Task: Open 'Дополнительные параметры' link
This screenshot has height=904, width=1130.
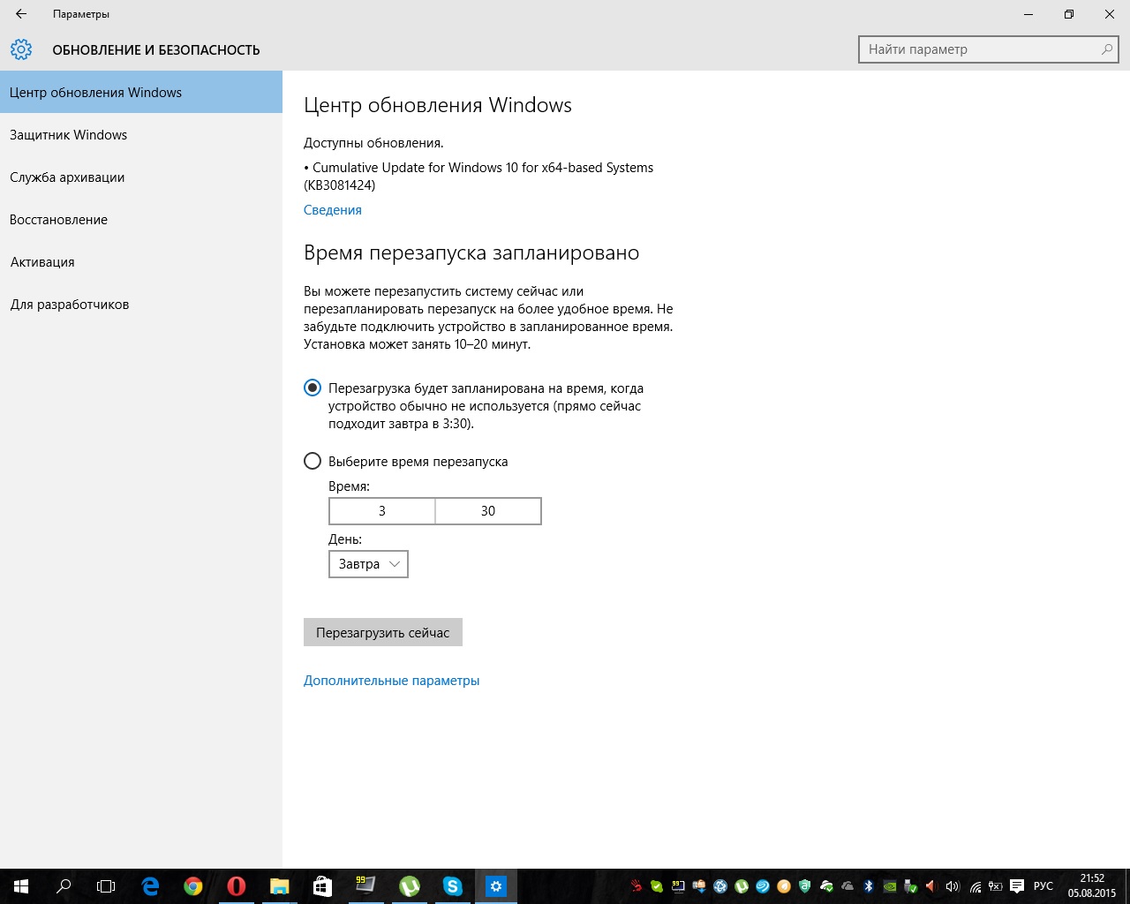Action: pos(392,681)
